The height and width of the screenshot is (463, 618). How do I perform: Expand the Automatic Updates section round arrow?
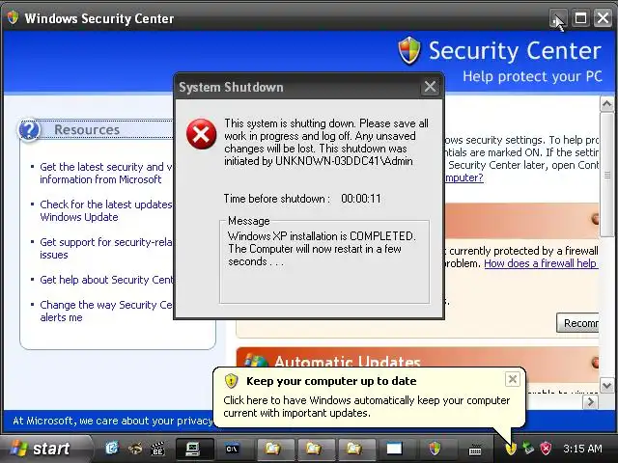coord(596,362)
